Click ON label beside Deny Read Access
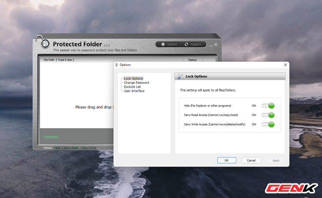The height and width of the screenshot is (198, 322). point(254,115)
